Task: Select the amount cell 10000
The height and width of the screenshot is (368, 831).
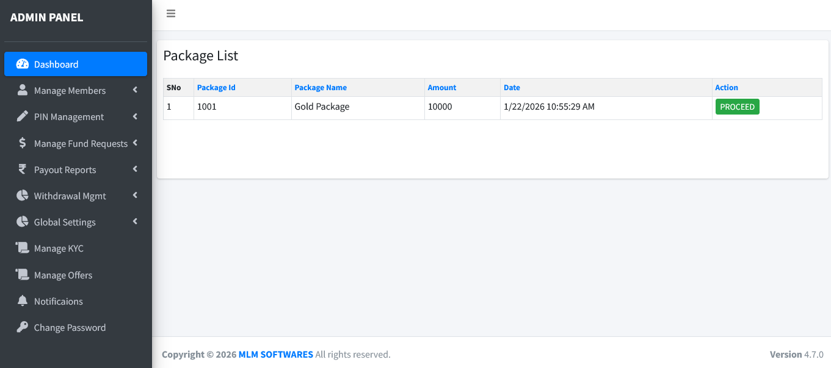Action: tap(462, 107)
